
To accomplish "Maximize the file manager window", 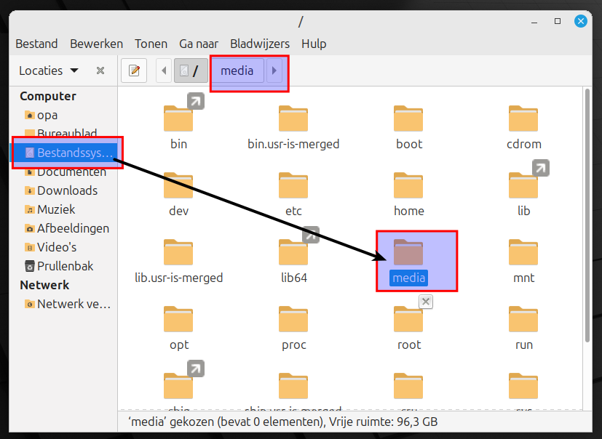I will (x=558, y=22).
